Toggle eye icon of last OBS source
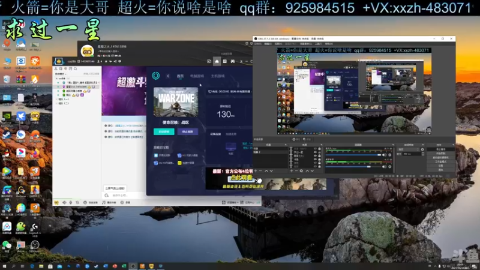This screenshot has height=270, width=480. [x=315, y=167]
